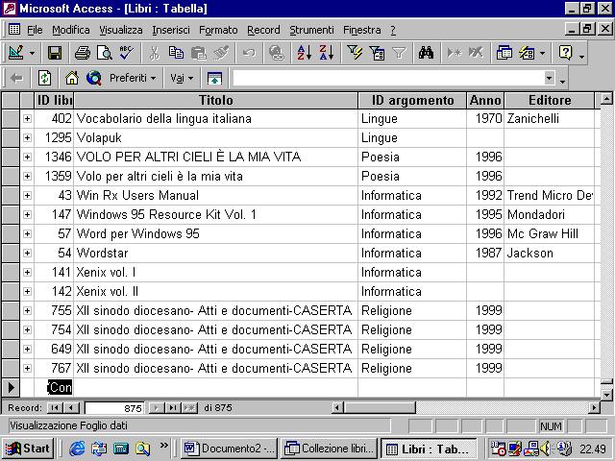Open the Database Window icon
Screen dimensions: 615x461
[504, 53]
